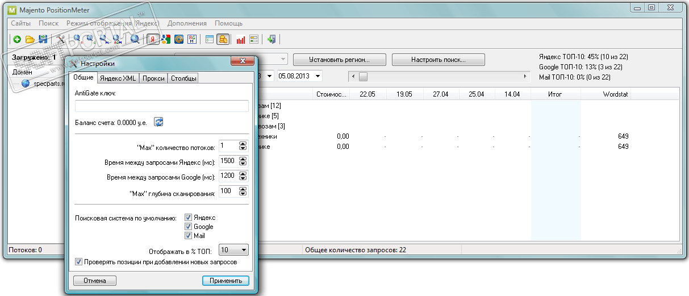Image resolution: width=689 pixels, height=296 pixels.
Task: Open the Режим отображения menu
Action: (112, 23)
